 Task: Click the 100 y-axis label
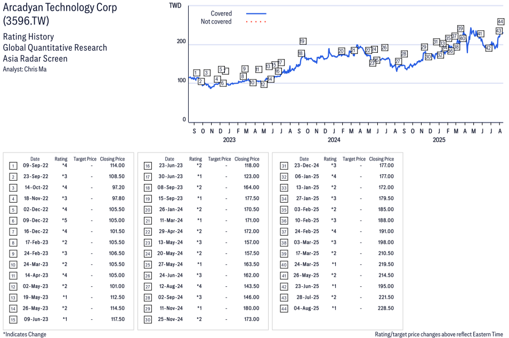click(181, 80)
